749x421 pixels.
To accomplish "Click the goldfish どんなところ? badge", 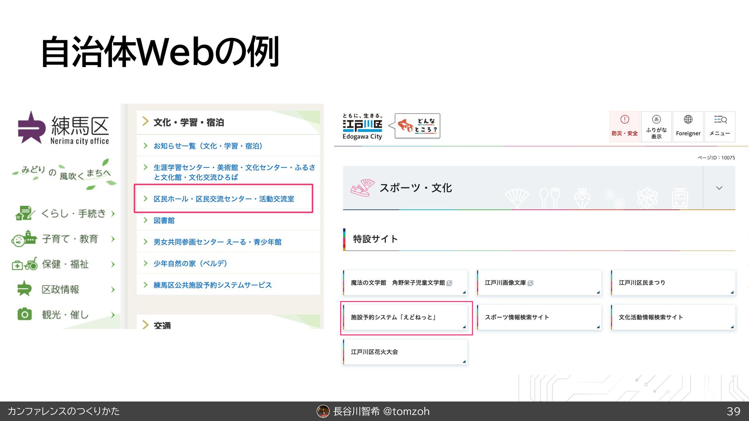I will click(x=417, y=126).
